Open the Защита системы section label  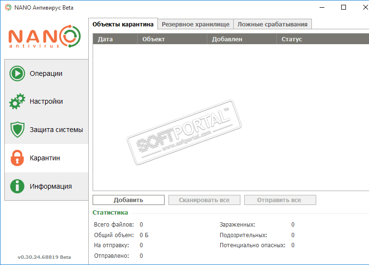point(56,130)
